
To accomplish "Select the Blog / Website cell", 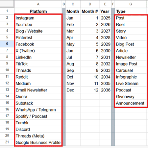I will pyautogui.click(x=38, y=31).
